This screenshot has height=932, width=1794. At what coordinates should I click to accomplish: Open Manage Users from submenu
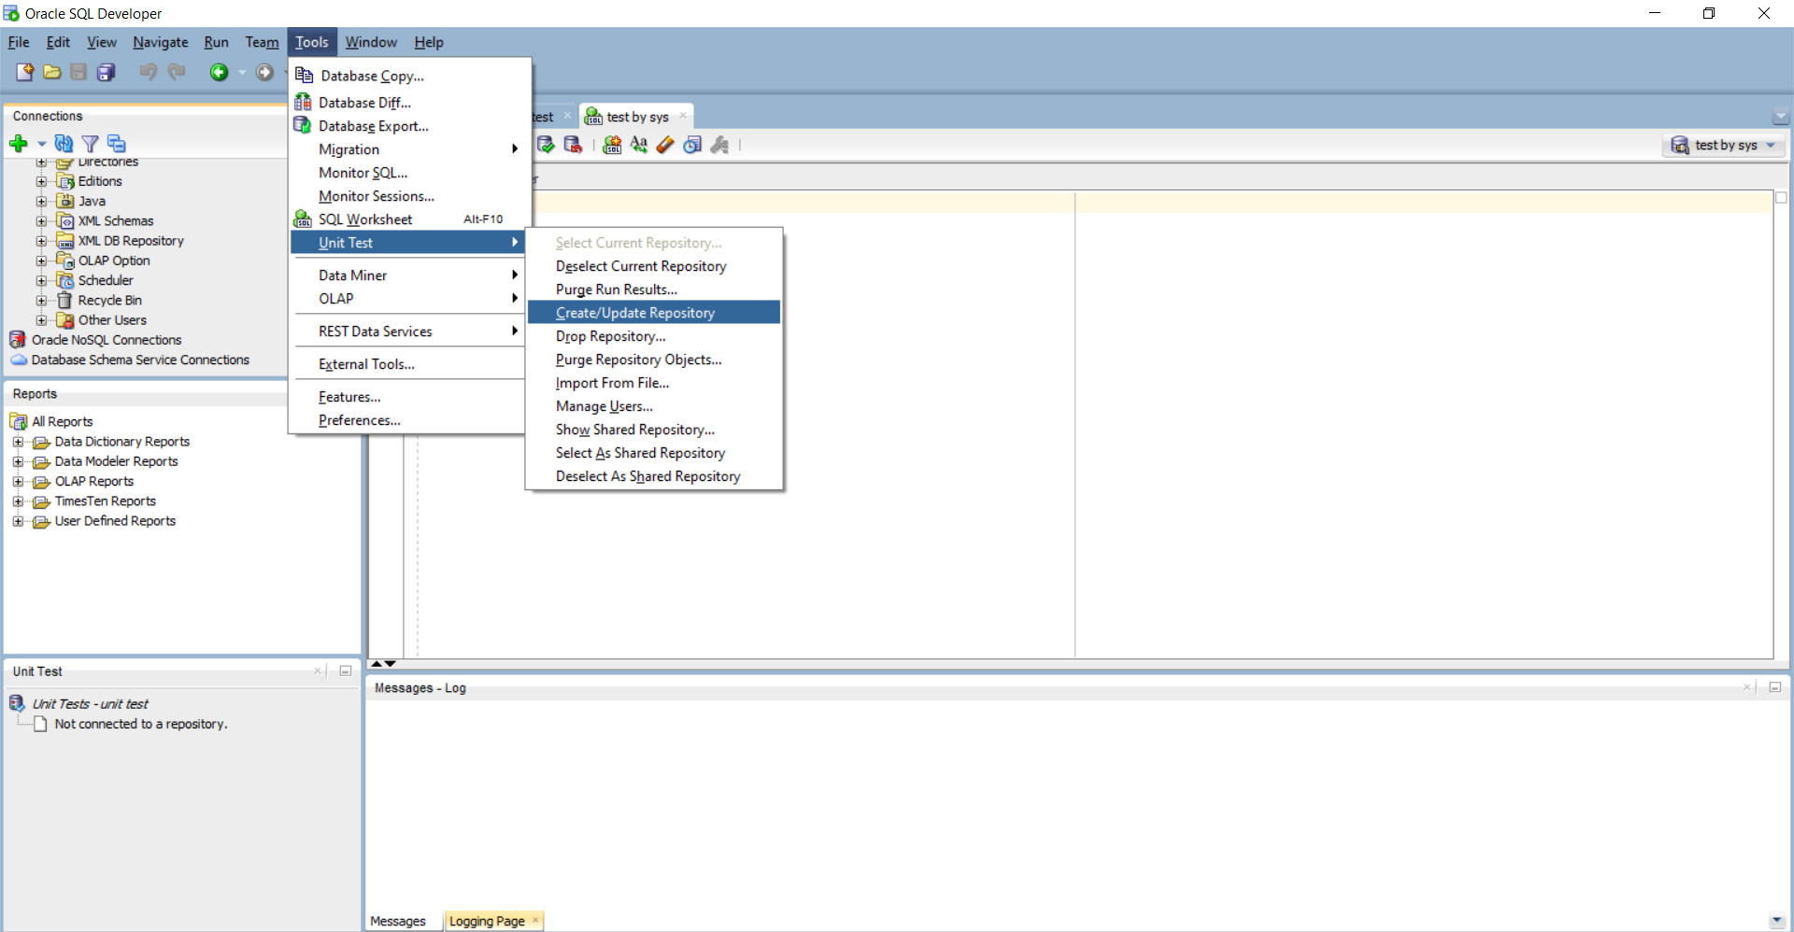pyautogui.click(x=654, y=405)
